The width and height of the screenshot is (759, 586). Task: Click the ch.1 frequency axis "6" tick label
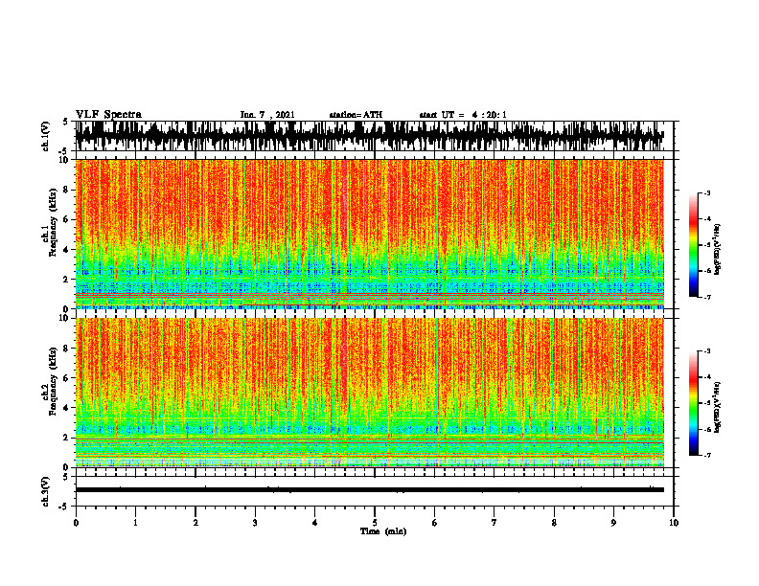pyautogui.click(x=68, y=219)
